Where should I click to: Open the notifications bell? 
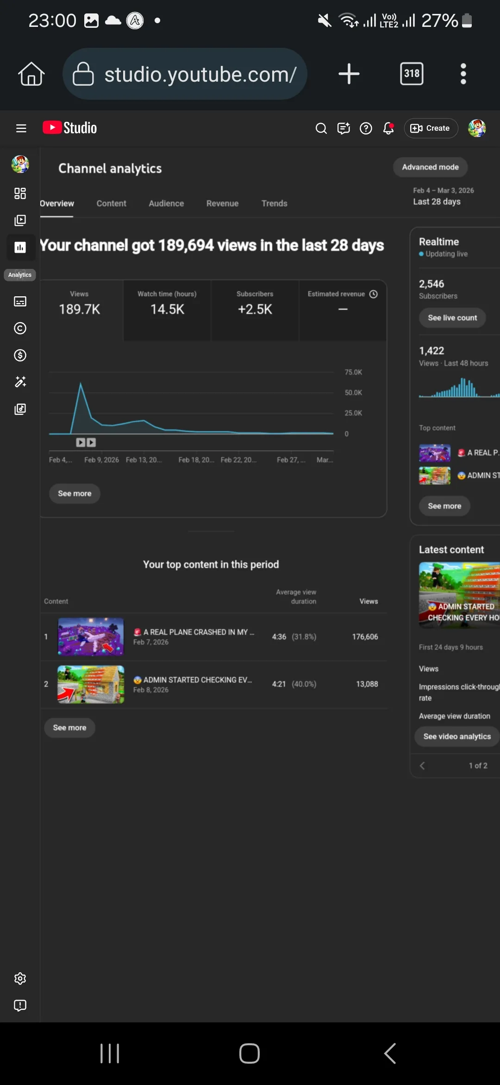click(x=388, y=128)
